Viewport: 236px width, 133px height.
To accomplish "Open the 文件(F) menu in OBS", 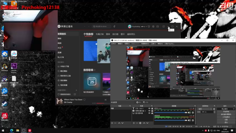I will pyautogui.click(x=114, y=44).
